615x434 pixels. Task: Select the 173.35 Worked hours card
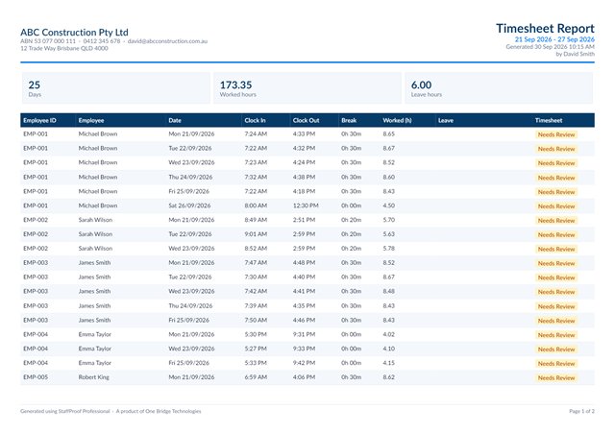click(x=307, y=87)
